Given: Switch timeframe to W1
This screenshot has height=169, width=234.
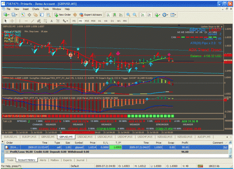Looking at the screenshot, I should tap(119, 21).
